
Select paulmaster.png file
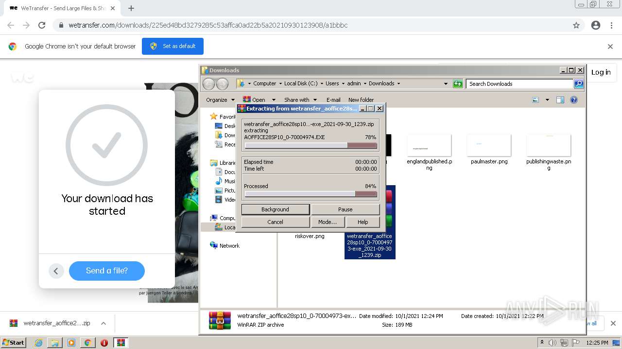click(489, 150)
